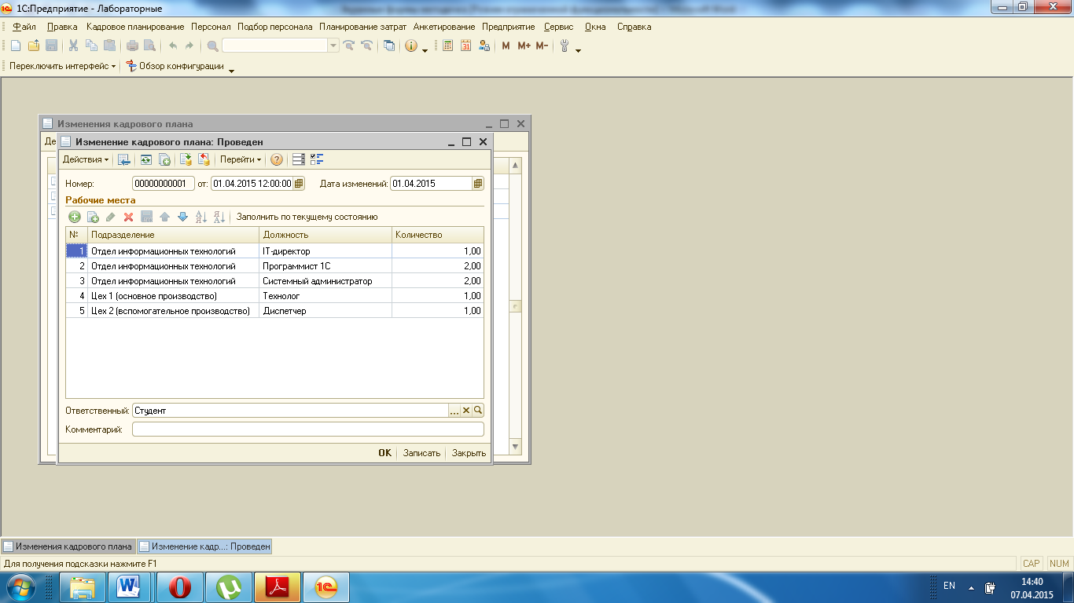The height and width of the screenshot is (603, 1074).
Task: Click Обзор конфигурации button
Action: coord(175,66)
